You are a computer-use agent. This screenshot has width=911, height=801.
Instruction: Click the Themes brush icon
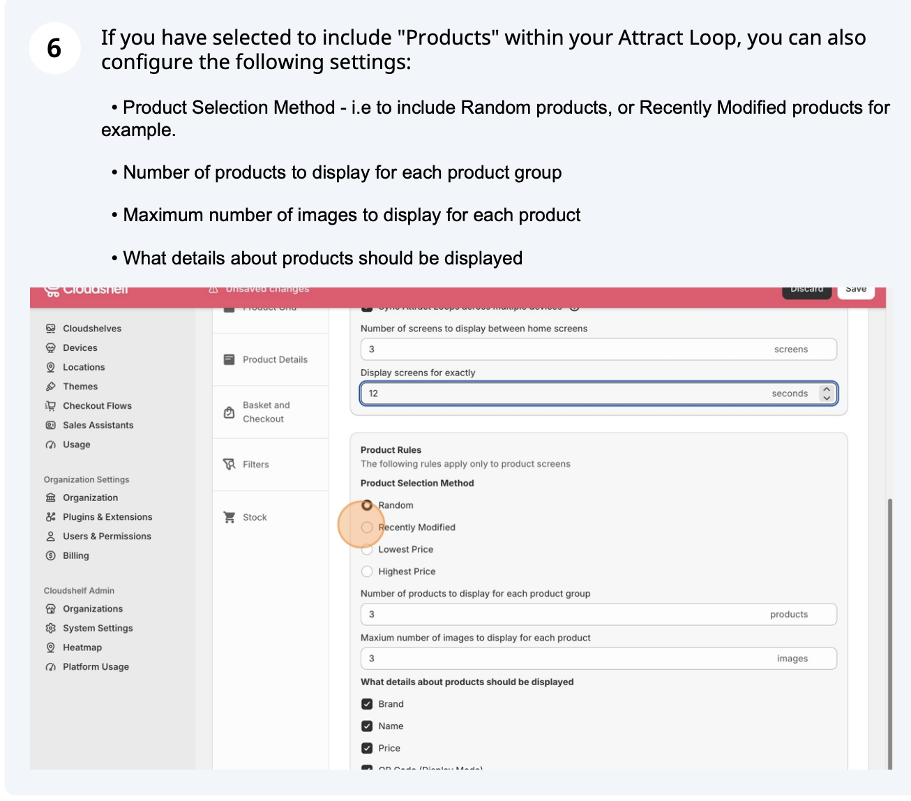point(50,387)
